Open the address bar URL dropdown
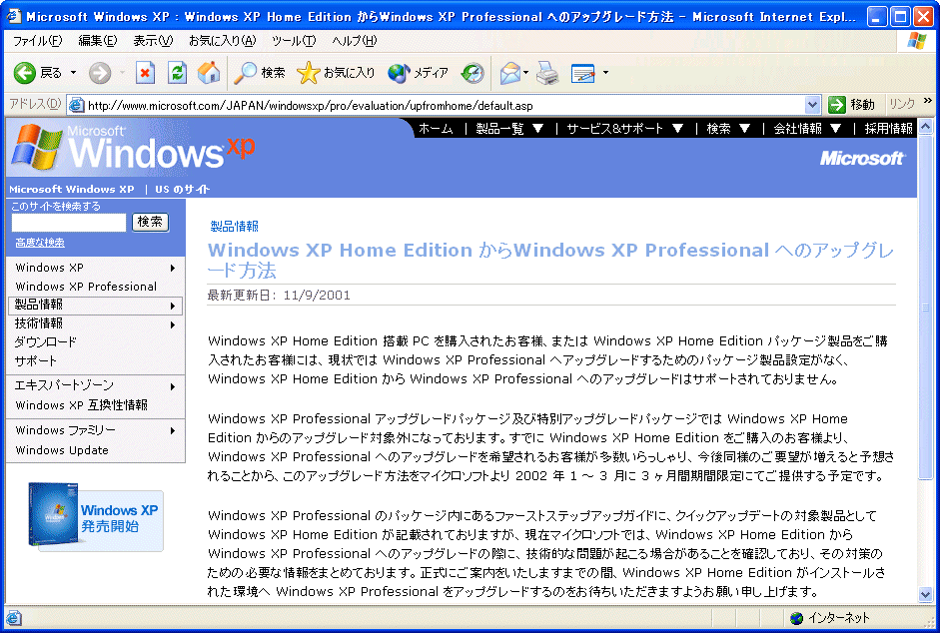This screenshot has width=940, height=633. [x=812, y=105]
